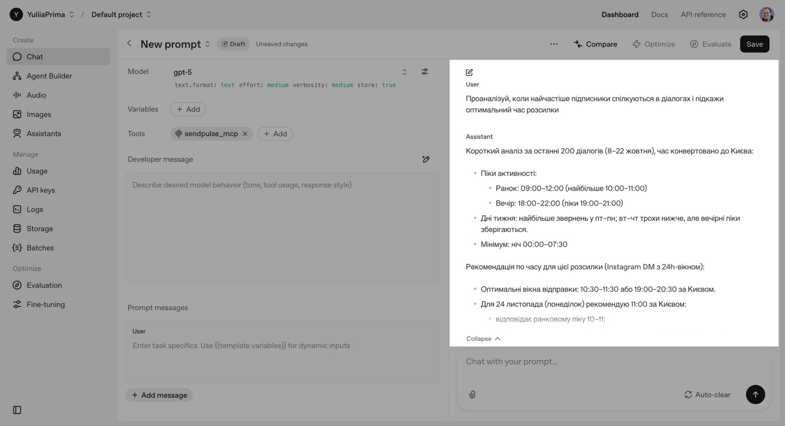Remove the sendpulse_mcp tool
The image size is (785, 426).
pos(245,134)
